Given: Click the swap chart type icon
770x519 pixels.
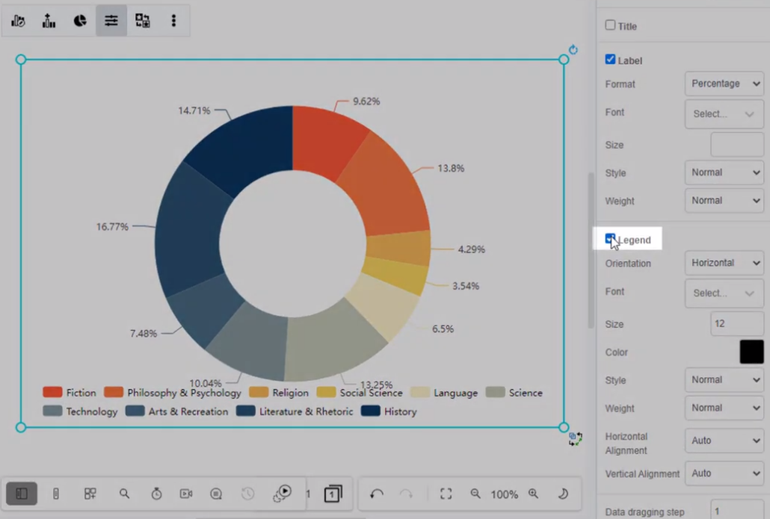Looking at the screenshot, I should point(142,20).
